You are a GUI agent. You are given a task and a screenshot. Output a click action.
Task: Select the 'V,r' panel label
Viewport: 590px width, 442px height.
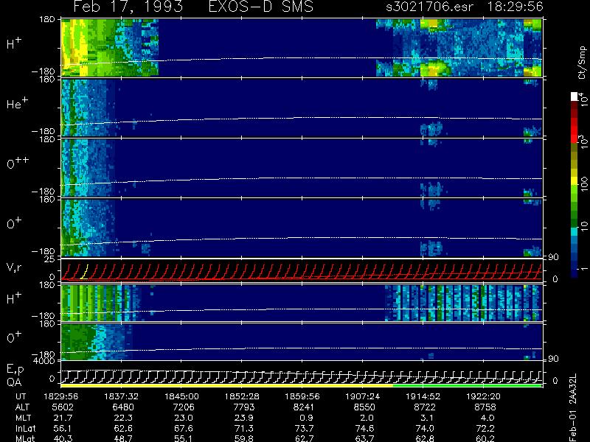pos(14,267)
